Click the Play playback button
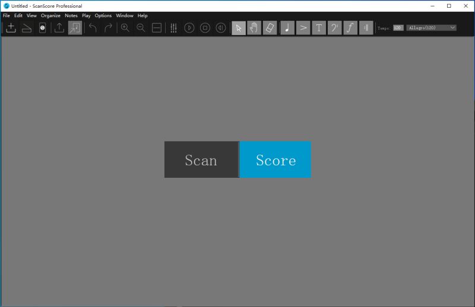475x307 pixels. [x=189, y=28]
